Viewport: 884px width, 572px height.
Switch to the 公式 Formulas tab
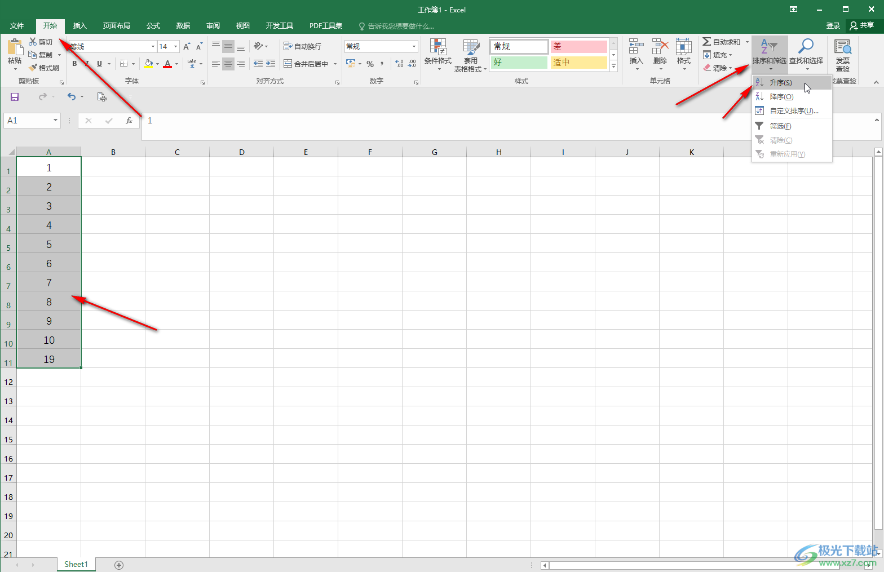tap(153, 26)
